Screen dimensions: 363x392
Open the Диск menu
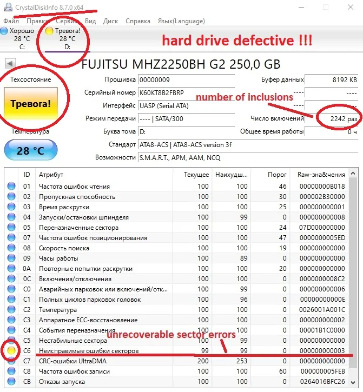point(110,21)
